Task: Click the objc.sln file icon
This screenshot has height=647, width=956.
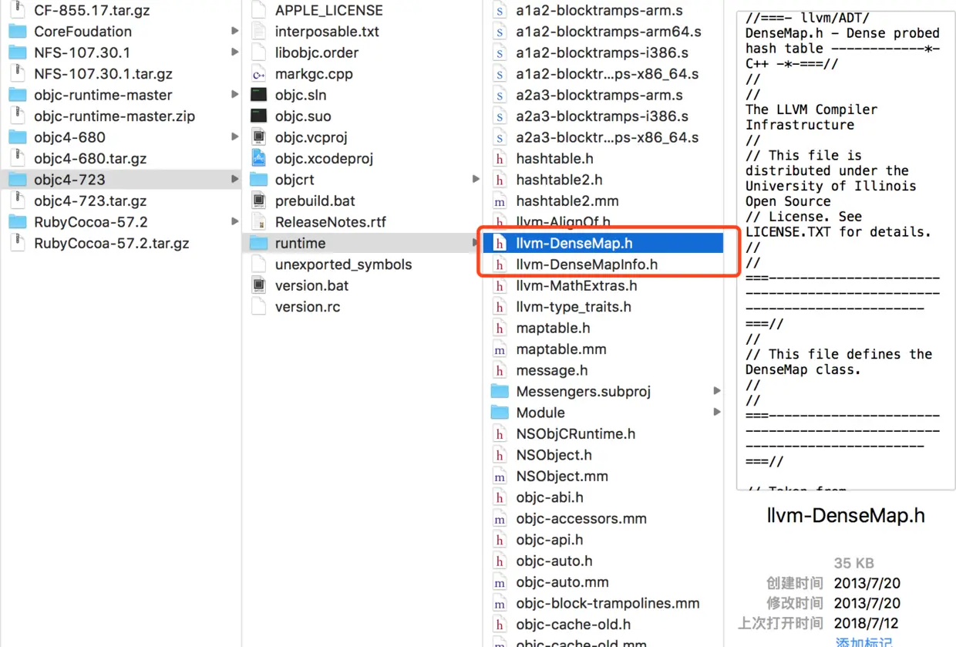Action: click(x=259, y=95)
